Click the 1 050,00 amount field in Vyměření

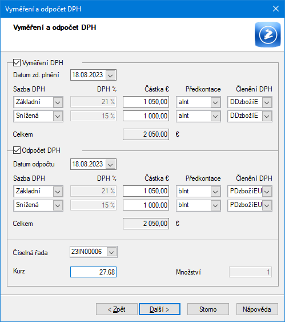pos(146,102)
